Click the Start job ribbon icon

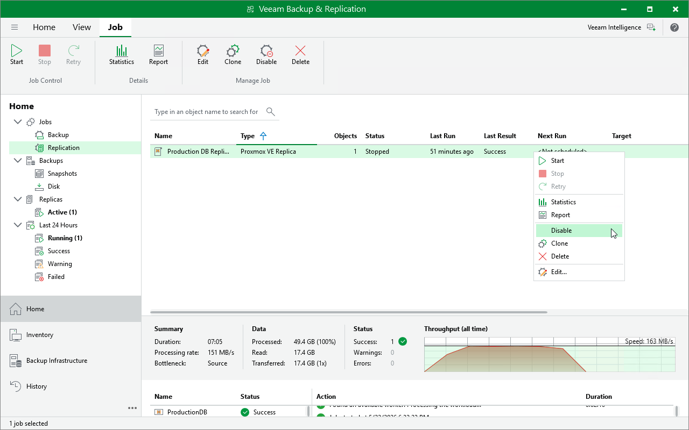(17, 55)
